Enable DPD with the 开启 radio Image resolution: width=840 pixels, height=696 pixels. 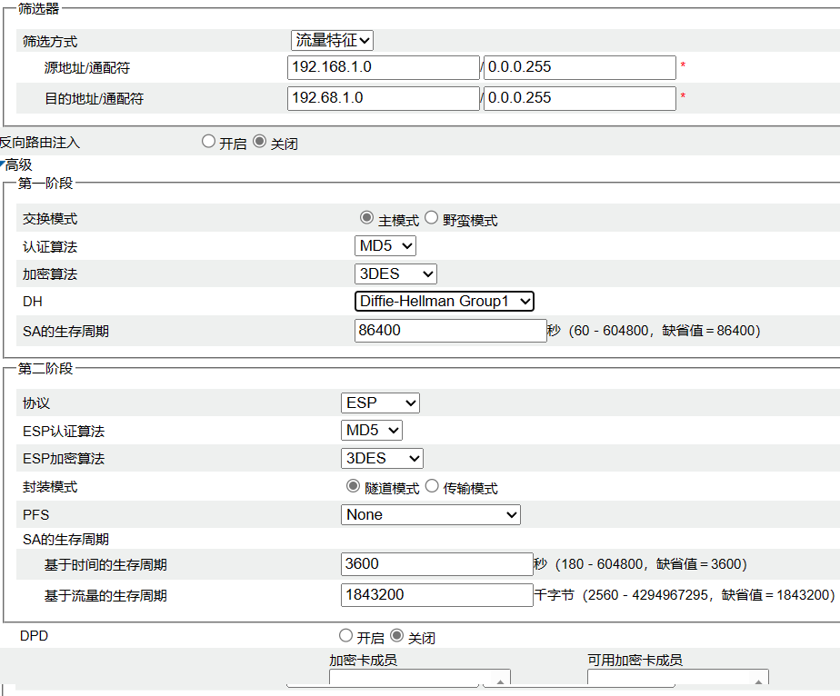[x=346, y=635]
